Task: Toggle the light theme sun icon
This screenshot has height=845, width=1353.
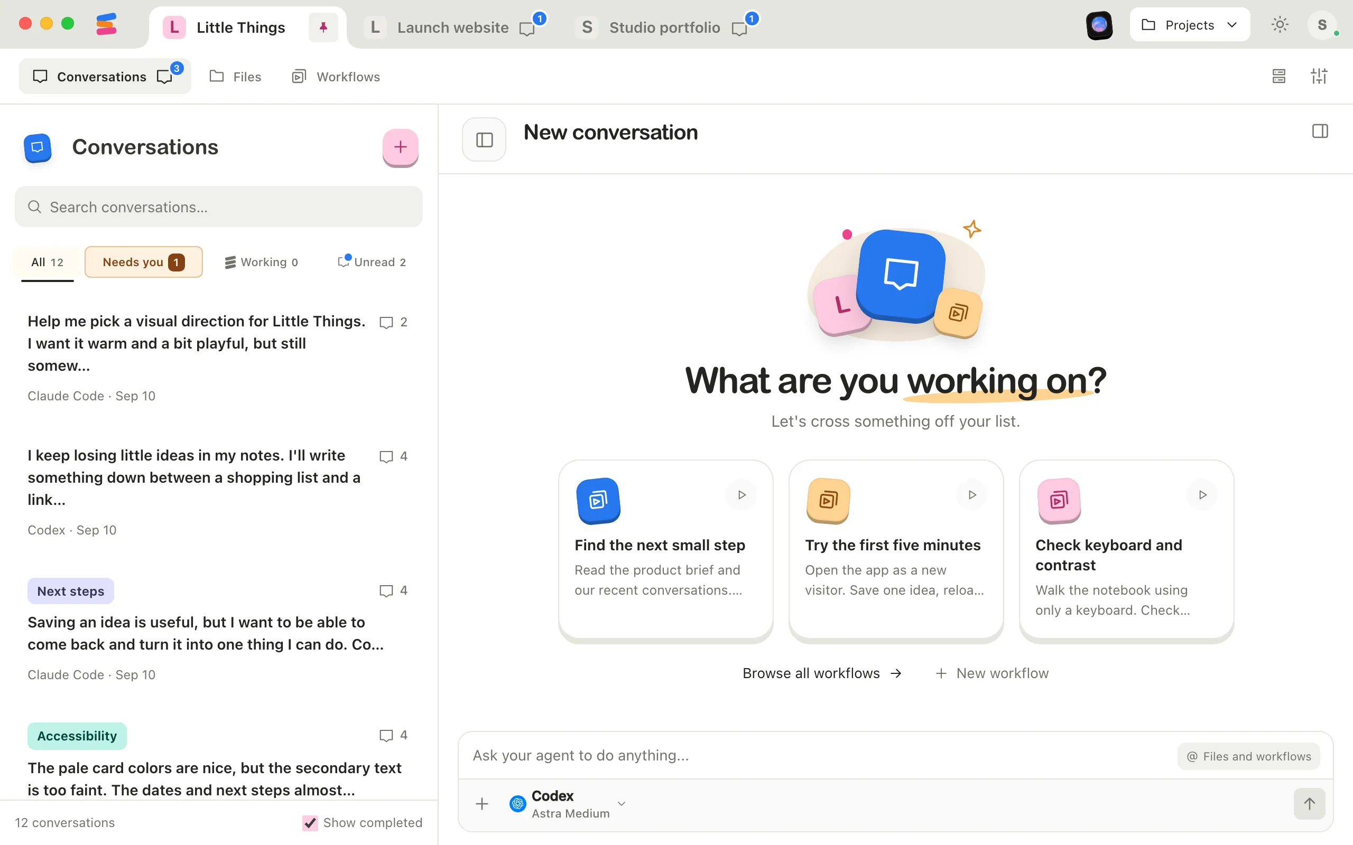Action: pos(1279,25)
